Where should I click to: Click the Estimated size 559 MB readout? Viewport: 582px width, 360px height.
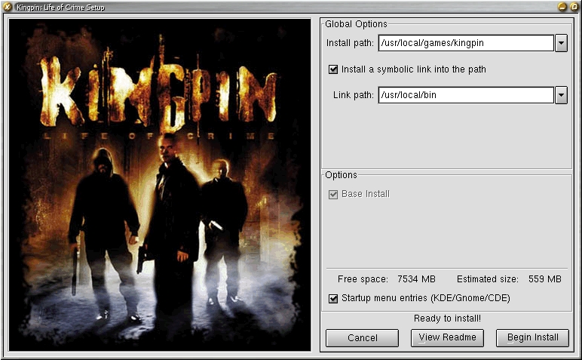click(509, 278)
